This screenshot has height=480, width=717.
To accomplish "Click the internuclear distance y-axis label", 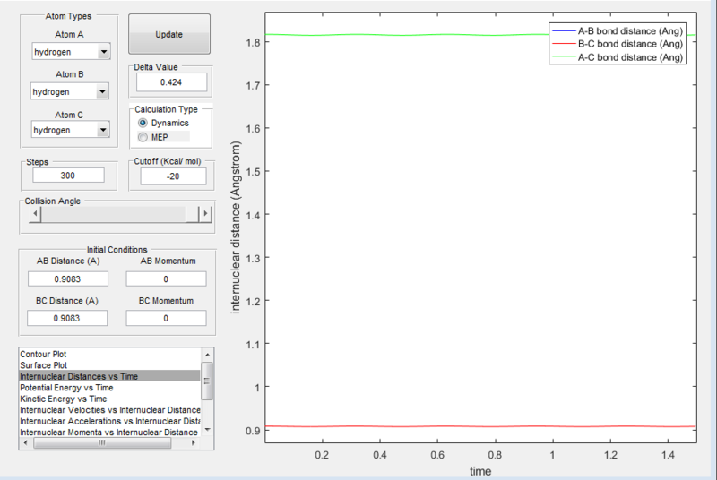I will pyautogui.click(x=235, y=227).
